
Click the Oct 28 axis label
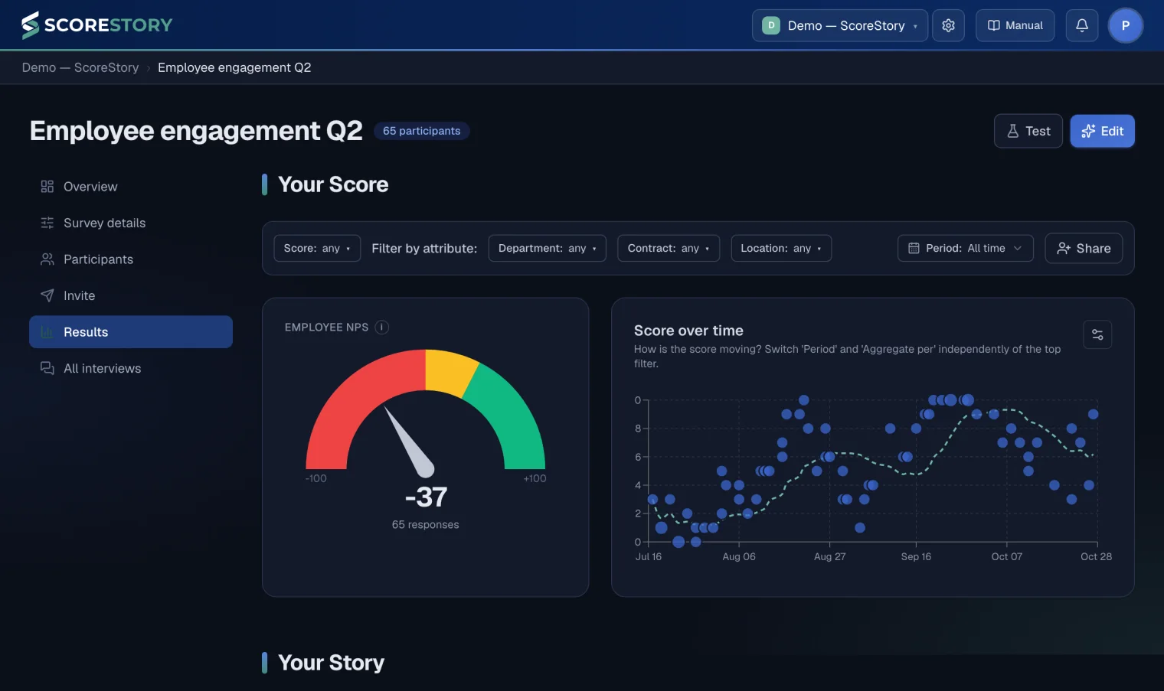(1096, 556)
